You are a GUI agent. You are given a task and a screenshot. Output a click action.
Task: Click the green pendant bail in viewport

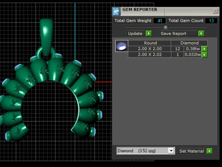click(x=46, y=37)
